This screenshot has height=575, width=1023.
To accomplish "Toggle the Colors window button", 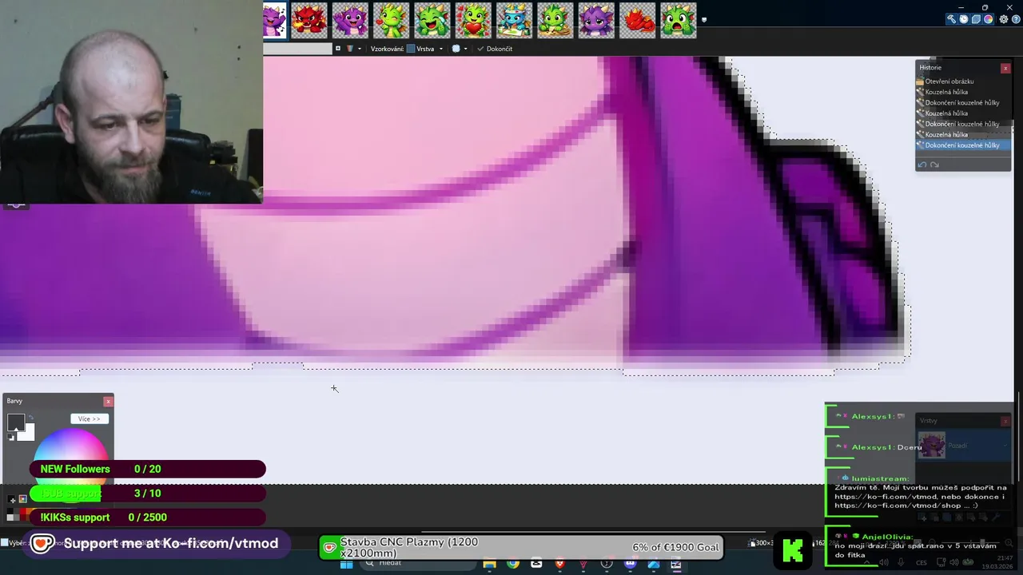I will [x=989, y=20].
